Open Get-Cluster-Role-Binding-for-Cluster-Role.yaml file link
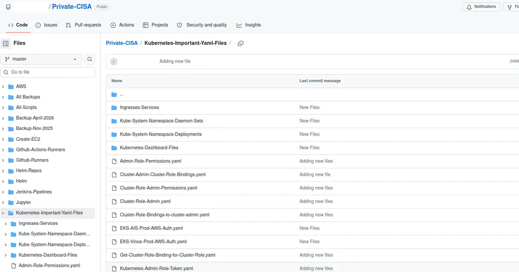This screenshot has height=272, width=519. 167,255
